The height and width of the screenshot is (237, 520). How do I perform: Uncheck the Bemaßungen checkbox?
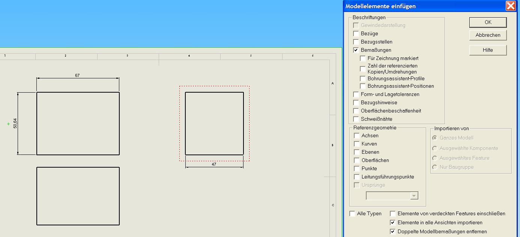point(356,50)
